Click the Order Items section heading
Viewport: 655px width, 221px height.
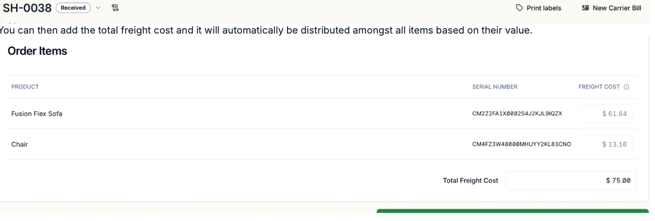[x=37, y=51]
